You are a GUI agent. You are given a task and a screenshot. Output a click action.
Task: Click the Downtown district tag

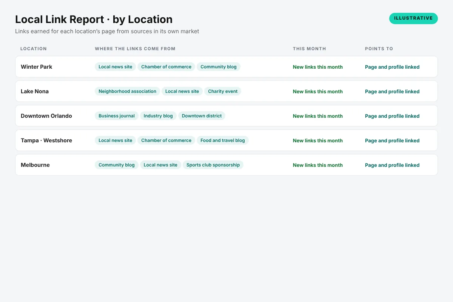tap(202, 116)
